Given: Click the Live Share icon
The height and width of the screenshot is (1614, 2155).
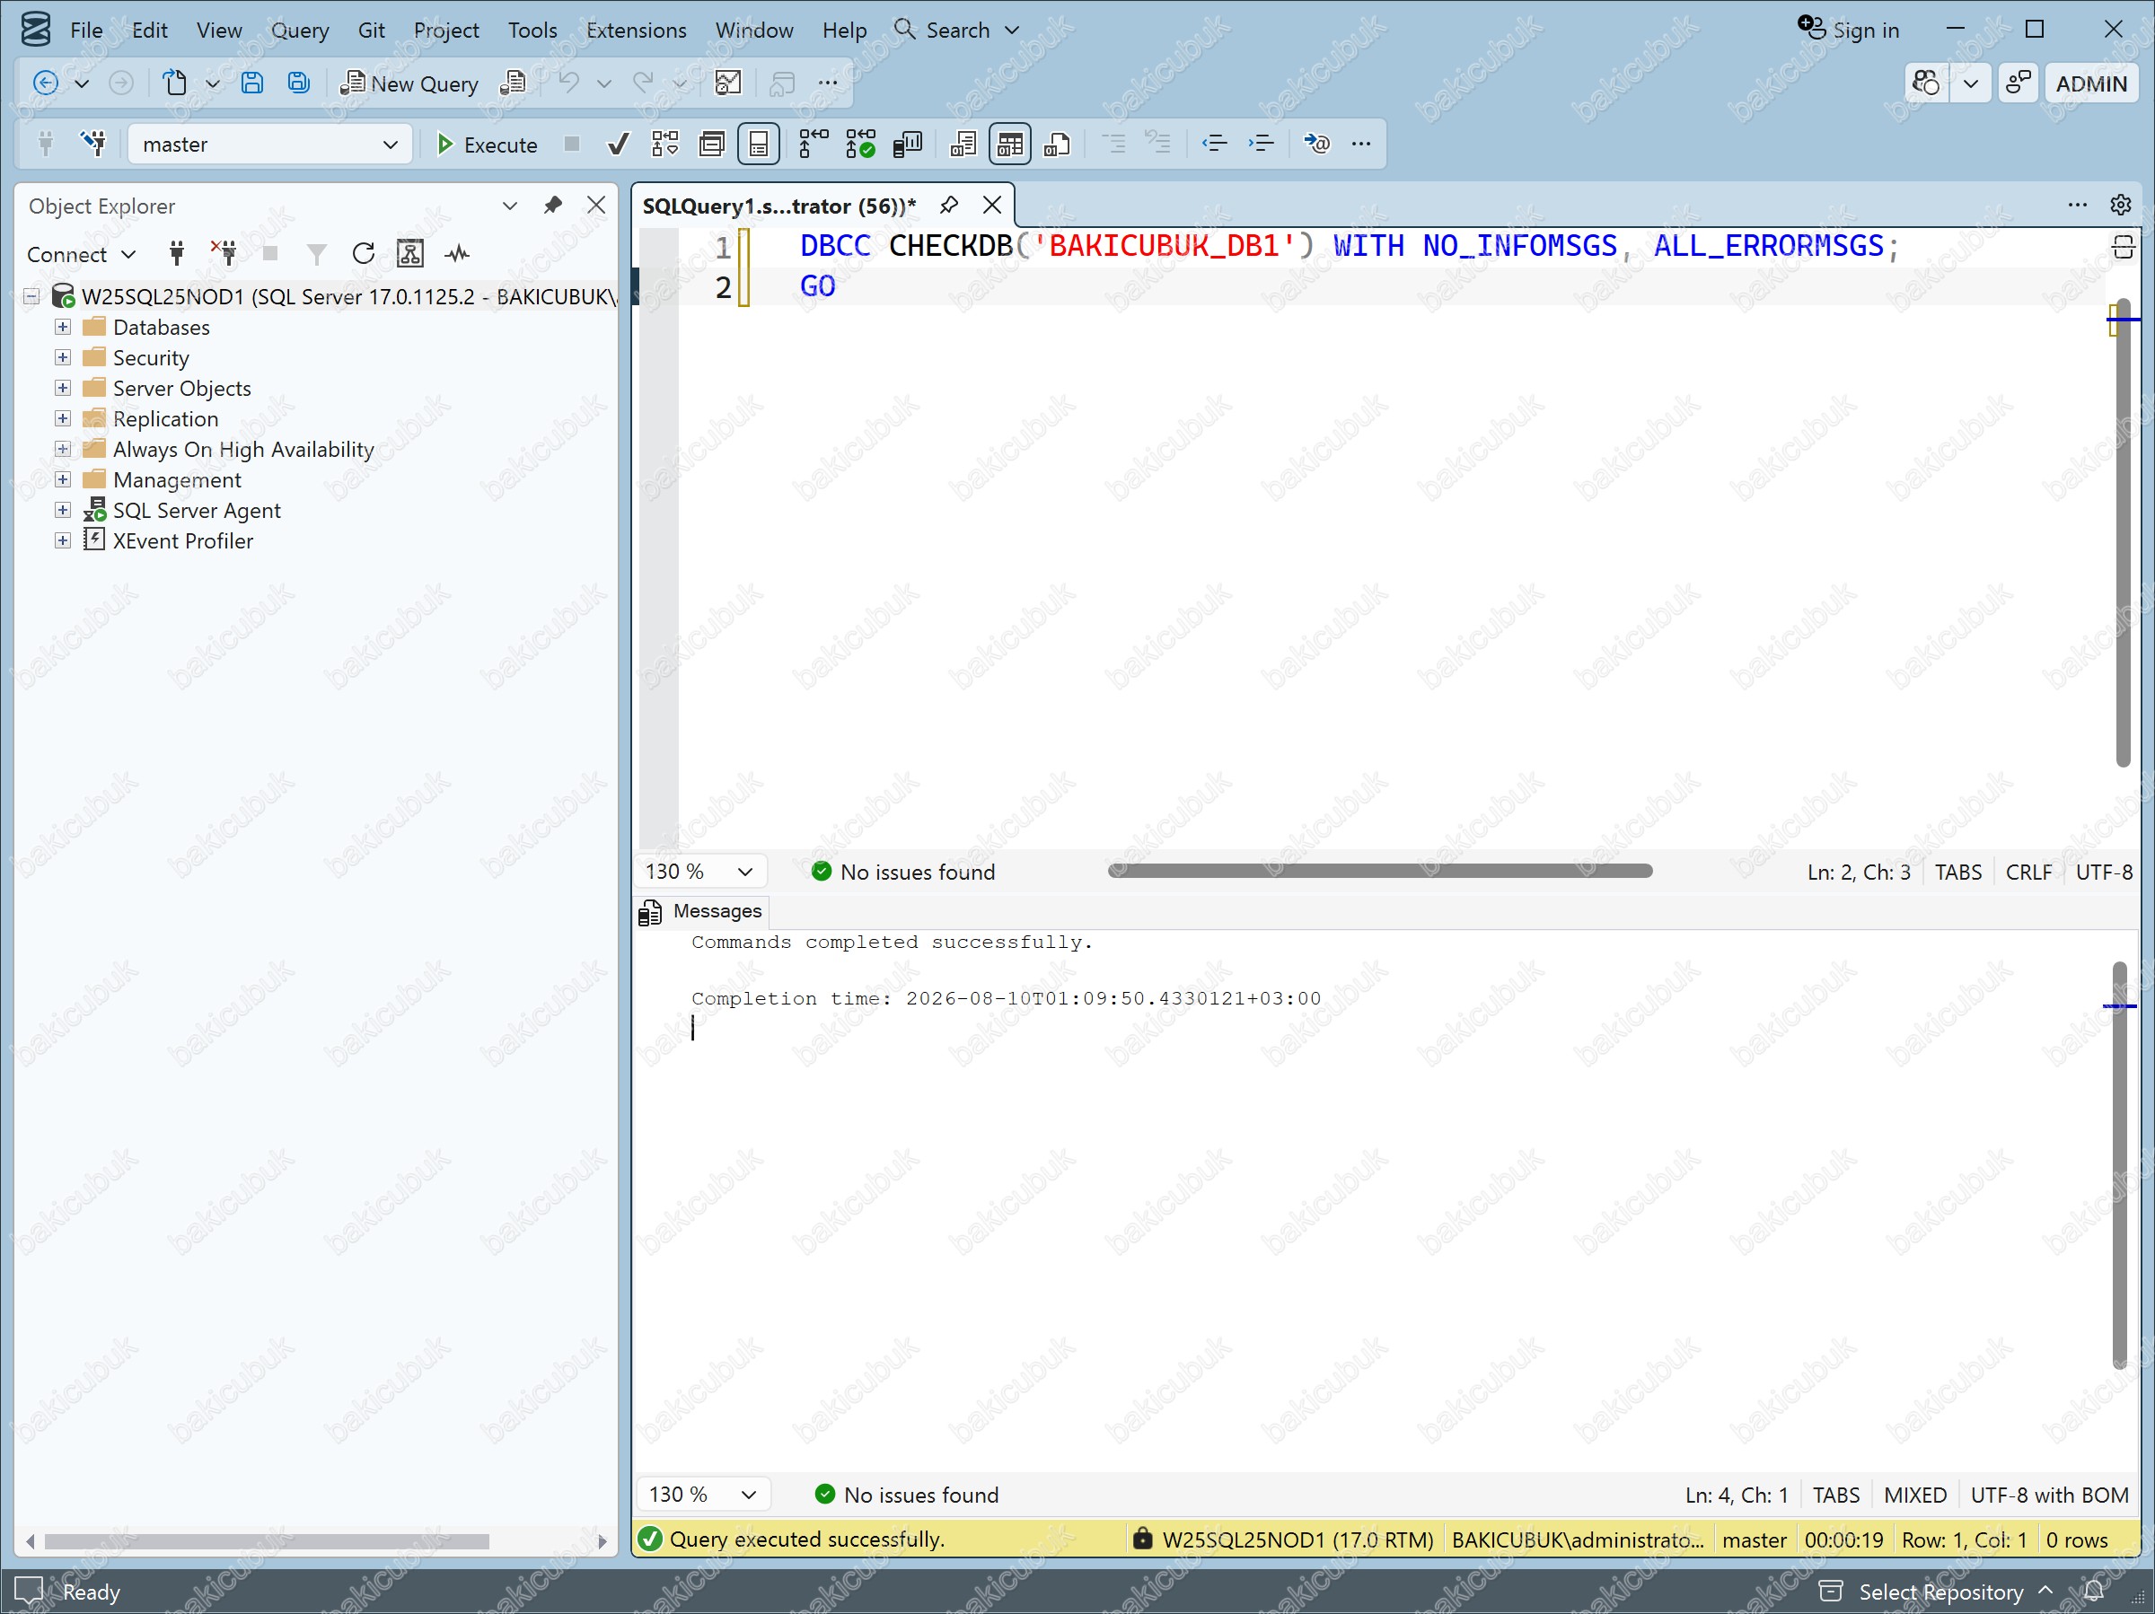Looking at the screenshot, I should tap(2019, 83).
